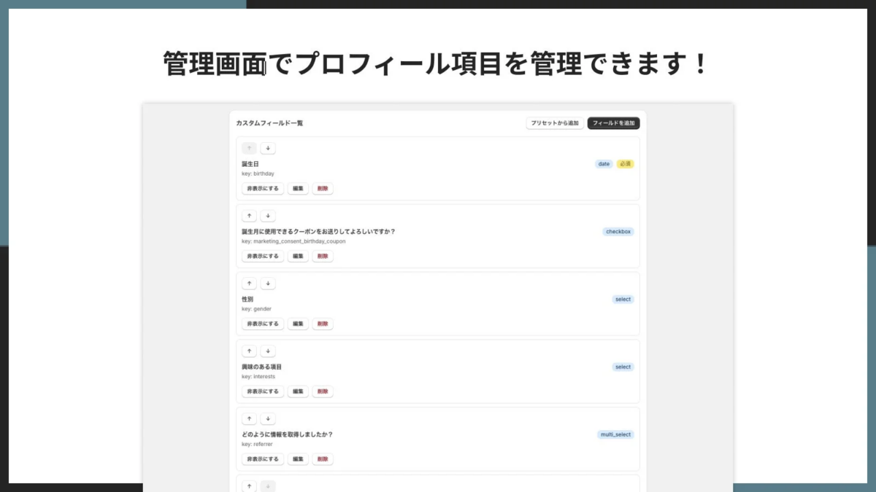Click the カスタムフィールド一覧 heading
Screen dimensions: 876x492
coord(269,123)
